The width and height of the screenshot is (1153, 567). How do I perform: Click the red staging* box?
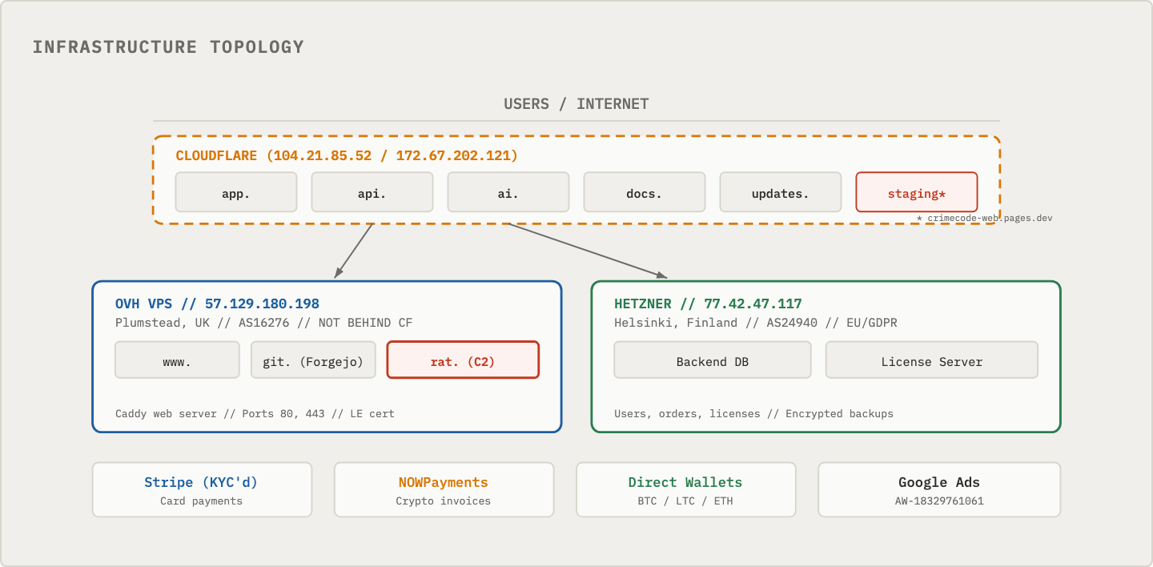coord(917,192)
